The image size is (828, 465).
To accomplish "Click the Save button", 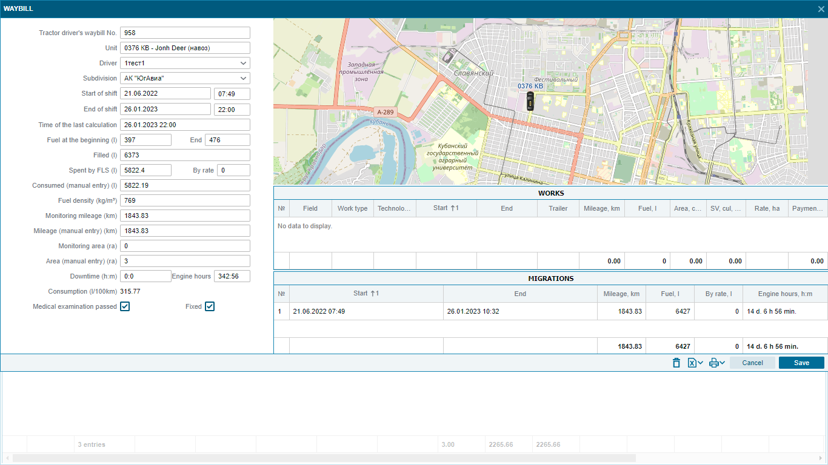I will [801, 363].
